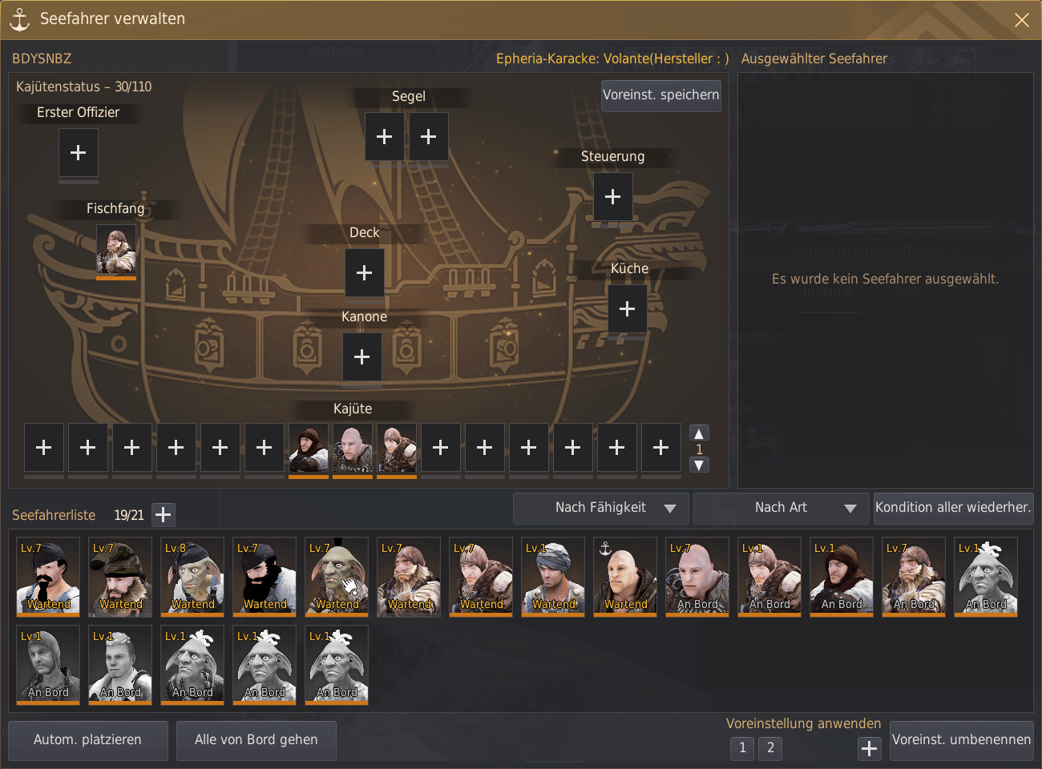Image resolution: width=1042 pixels, height=769 pixels.
Task: Select the Lv.7 mustached sailor with black bandana
Action: [48, 576]
